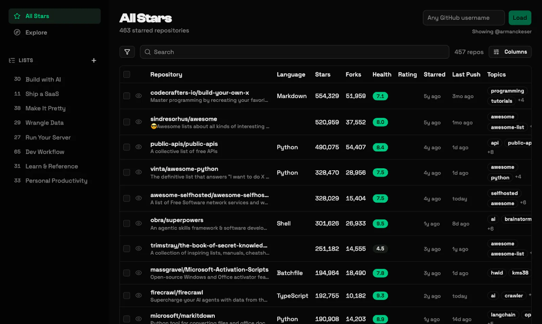Click the 'selfhosted' topic tag

504,193
